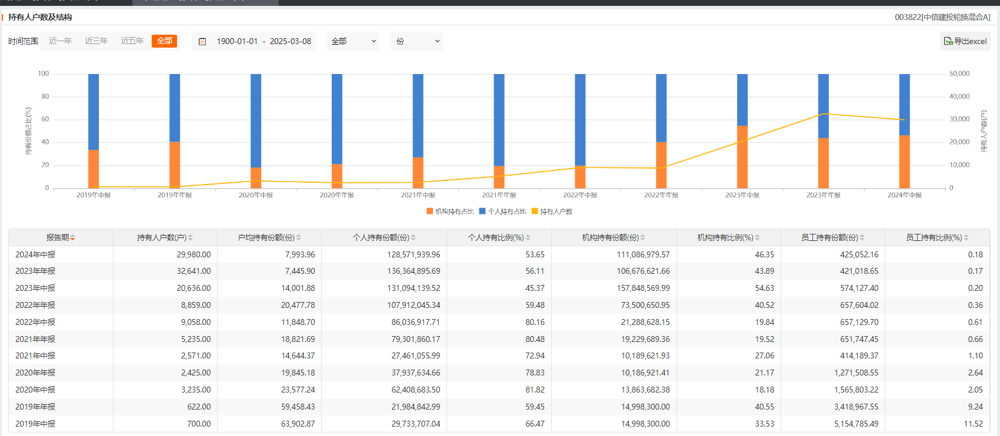Sort 户均持有份额(份) column arrows
Viewport: 1000px width, 436px height.
point(299,238)
